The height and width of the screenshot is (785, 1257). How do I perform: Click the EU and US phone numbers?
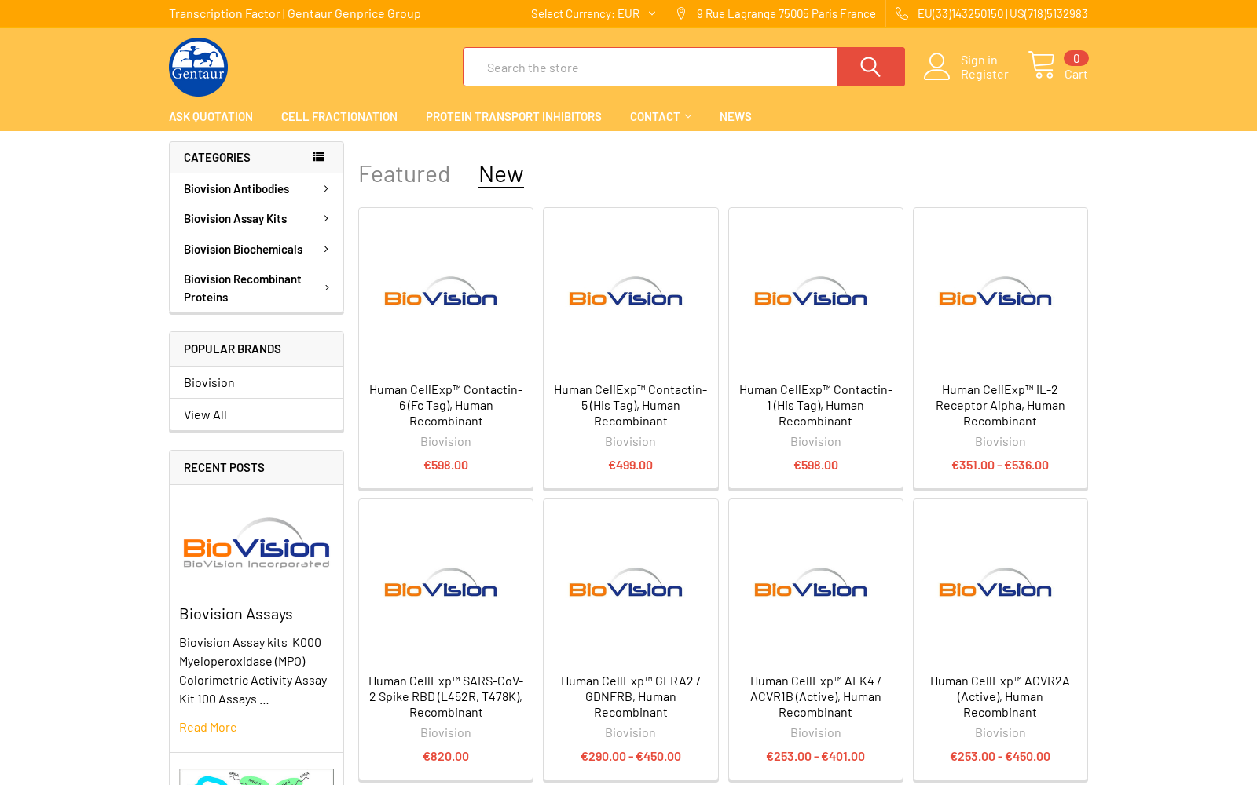point(1002,13)
